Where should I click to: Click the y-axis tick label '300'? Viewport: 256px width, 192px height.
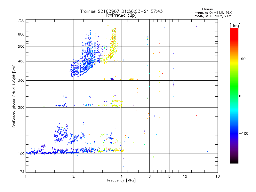click(x=21, y=80)
